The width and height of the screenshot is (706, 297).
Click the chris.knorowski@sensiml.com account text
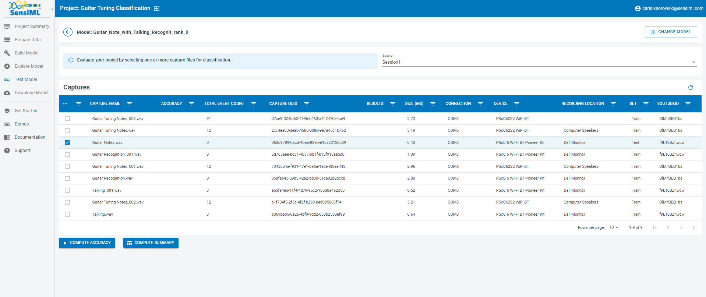[x=673, y=8]
